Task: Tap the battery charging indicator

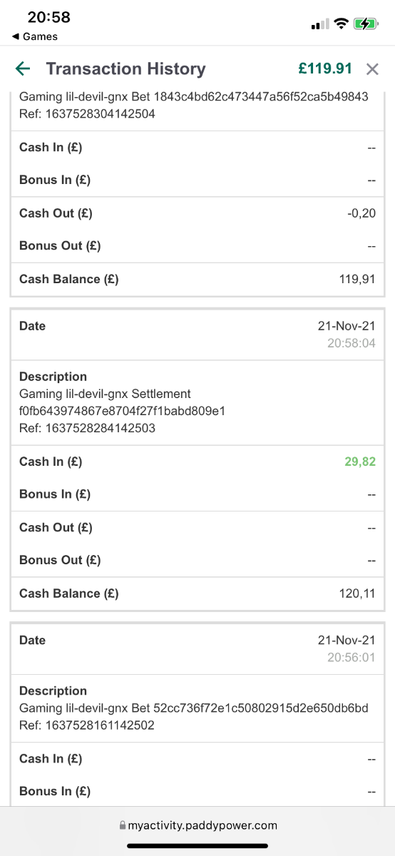Action: coord(366,24)
